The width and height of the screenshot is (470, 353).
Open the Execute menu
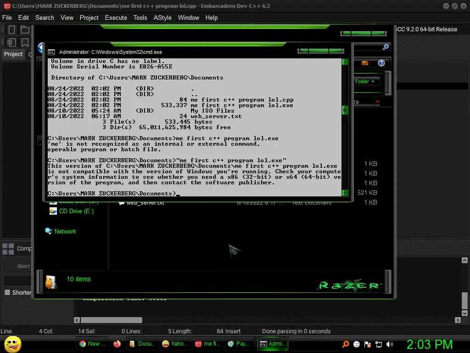(116, 18)
